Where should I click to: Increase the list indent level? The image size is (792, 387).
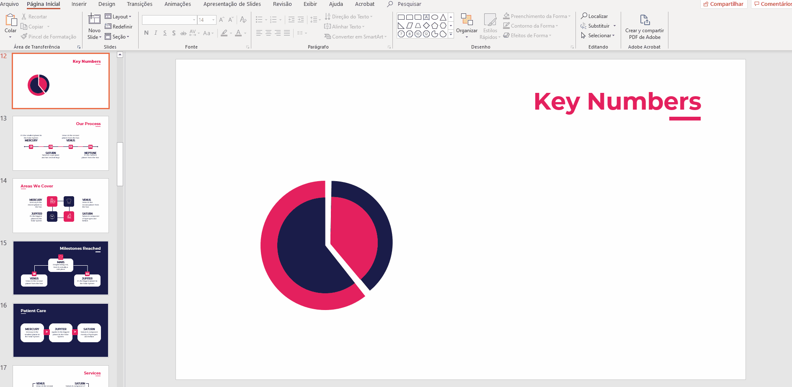pos(301,20)
